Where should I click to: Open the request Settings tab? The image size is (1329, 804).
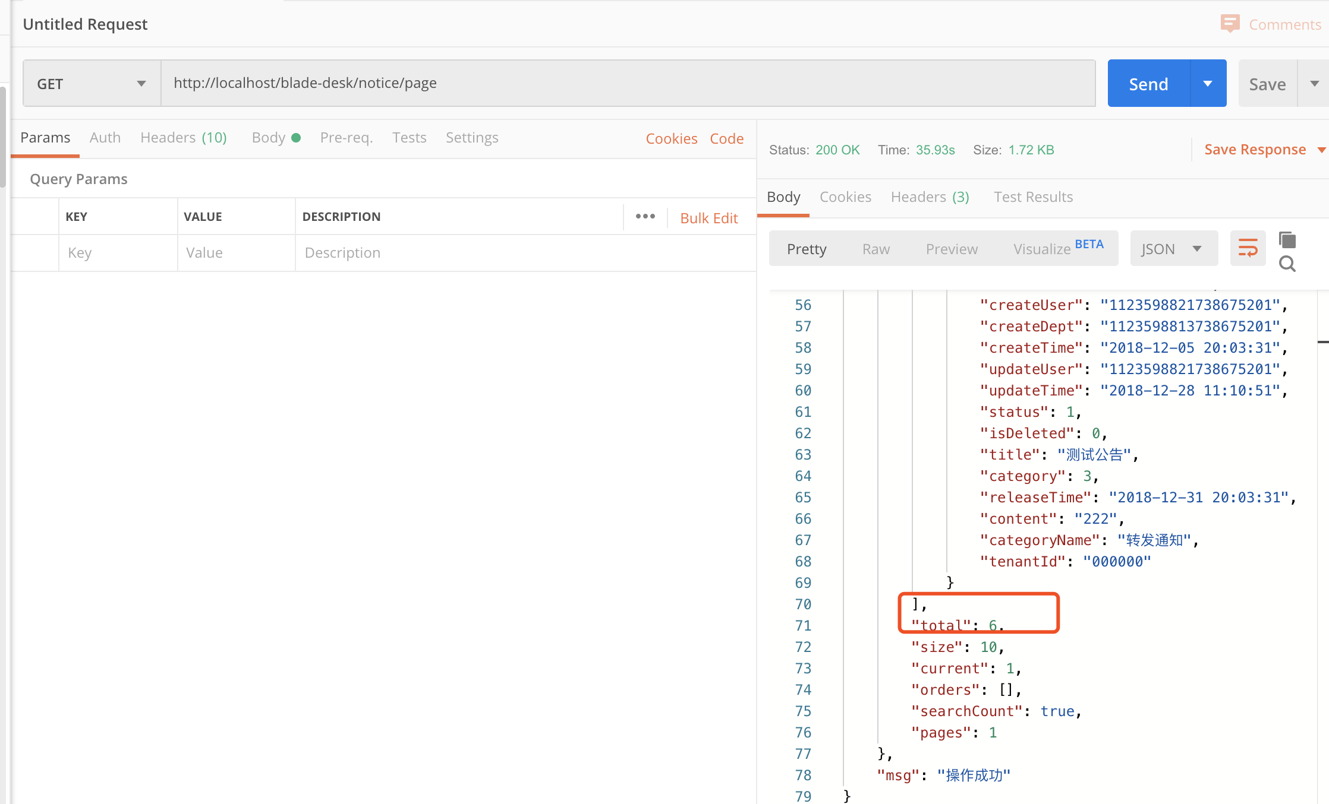click(472, 138)
